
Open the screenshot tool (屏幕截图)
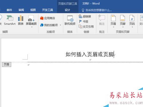[31, 20]
